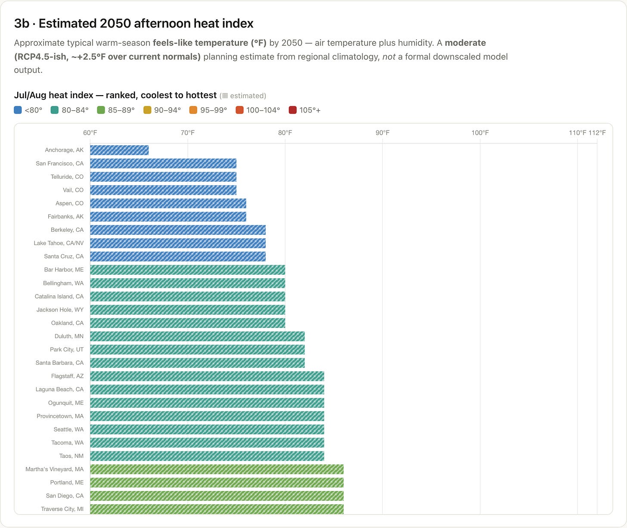
Task: Click the 'Santa Cruz, CA' row label
Action: pos(64,257)
